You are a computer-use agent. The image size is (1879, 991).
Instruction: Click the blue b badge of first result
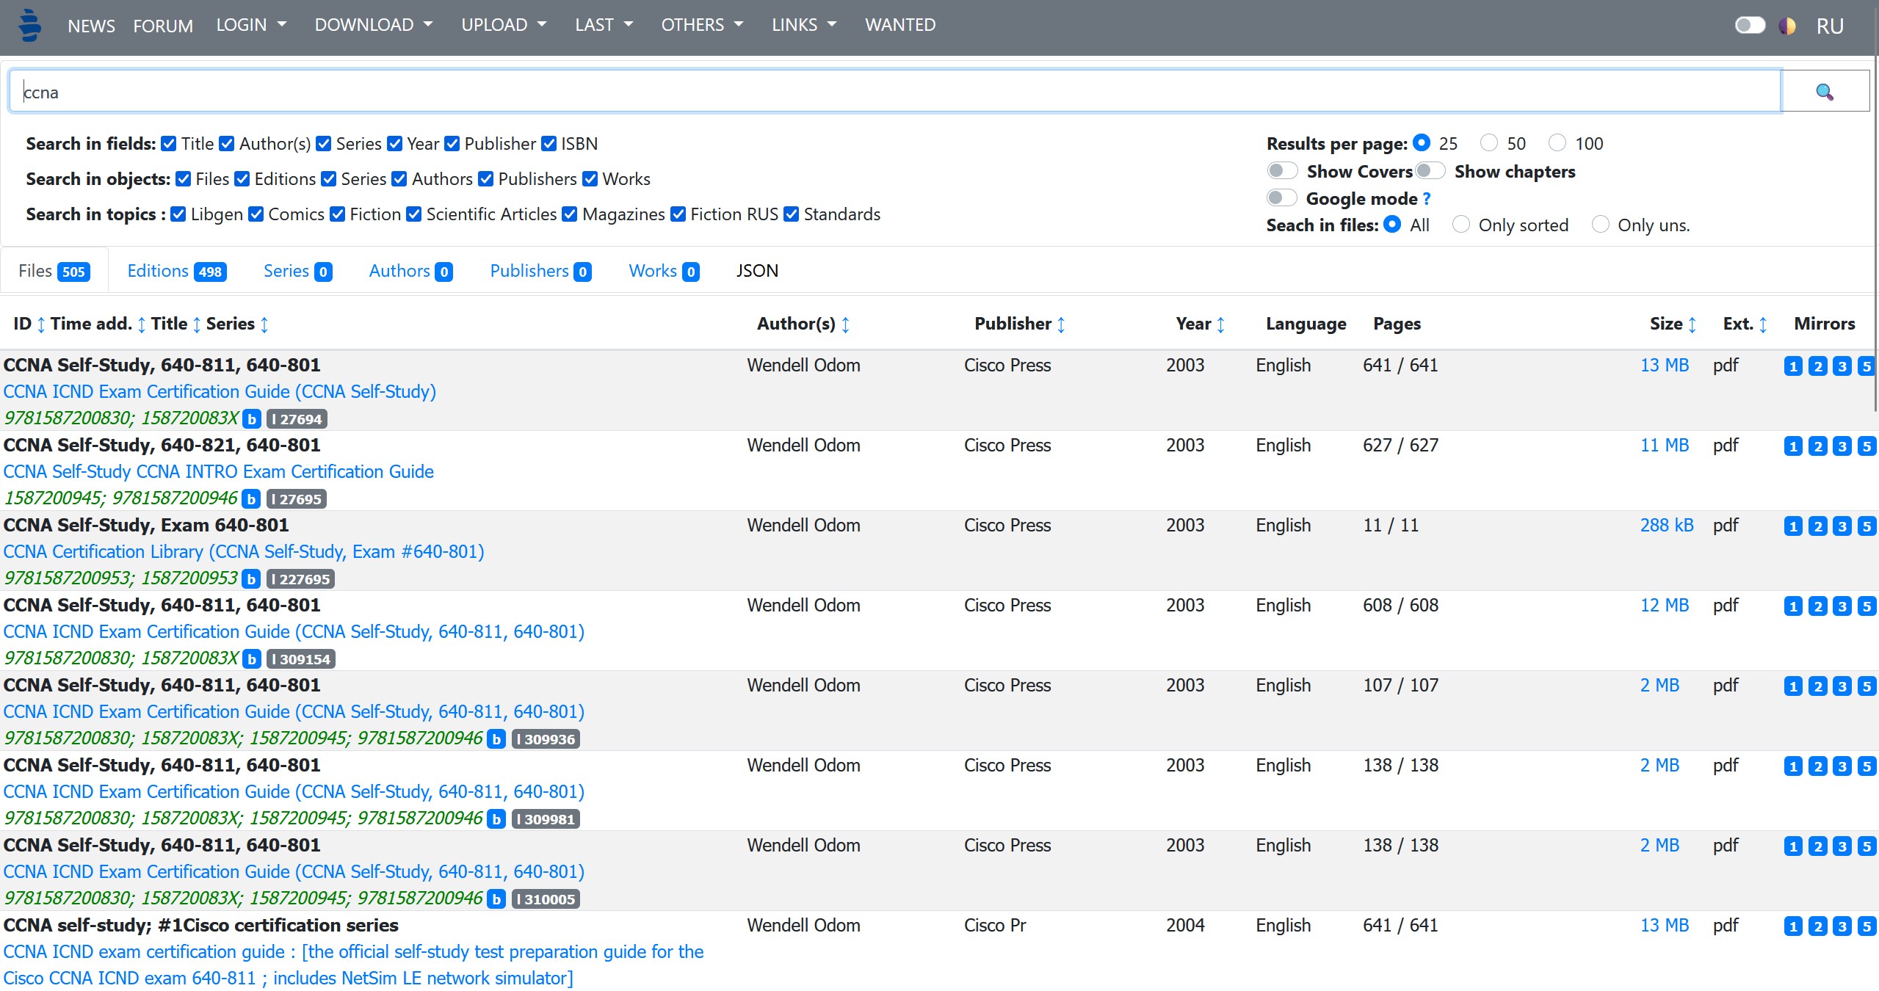pyautogui.click(x=252, y=419)
